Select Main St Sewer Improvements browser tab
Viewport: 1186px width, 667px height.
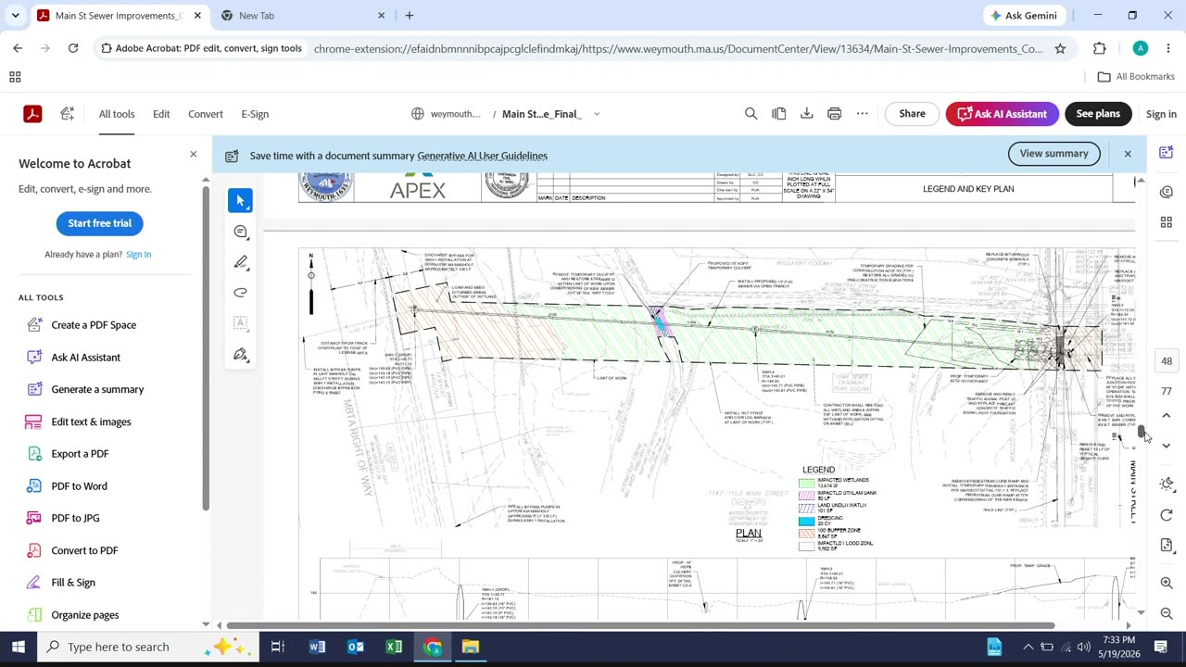point(119,16)
